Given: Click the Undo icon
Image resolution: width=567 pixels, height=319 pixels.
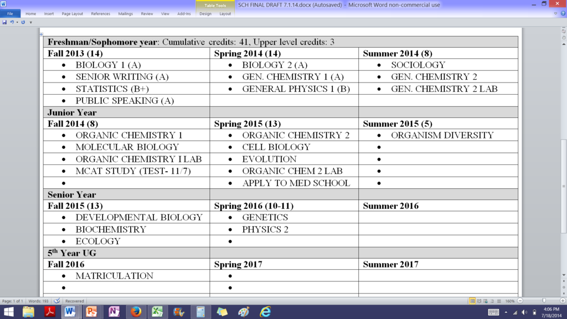Looking at the screenshot, I should [12, 22].
